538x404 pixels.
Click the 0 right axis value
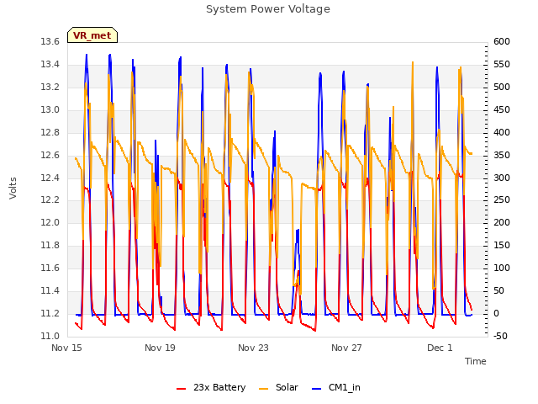click(x=496, y=313)
